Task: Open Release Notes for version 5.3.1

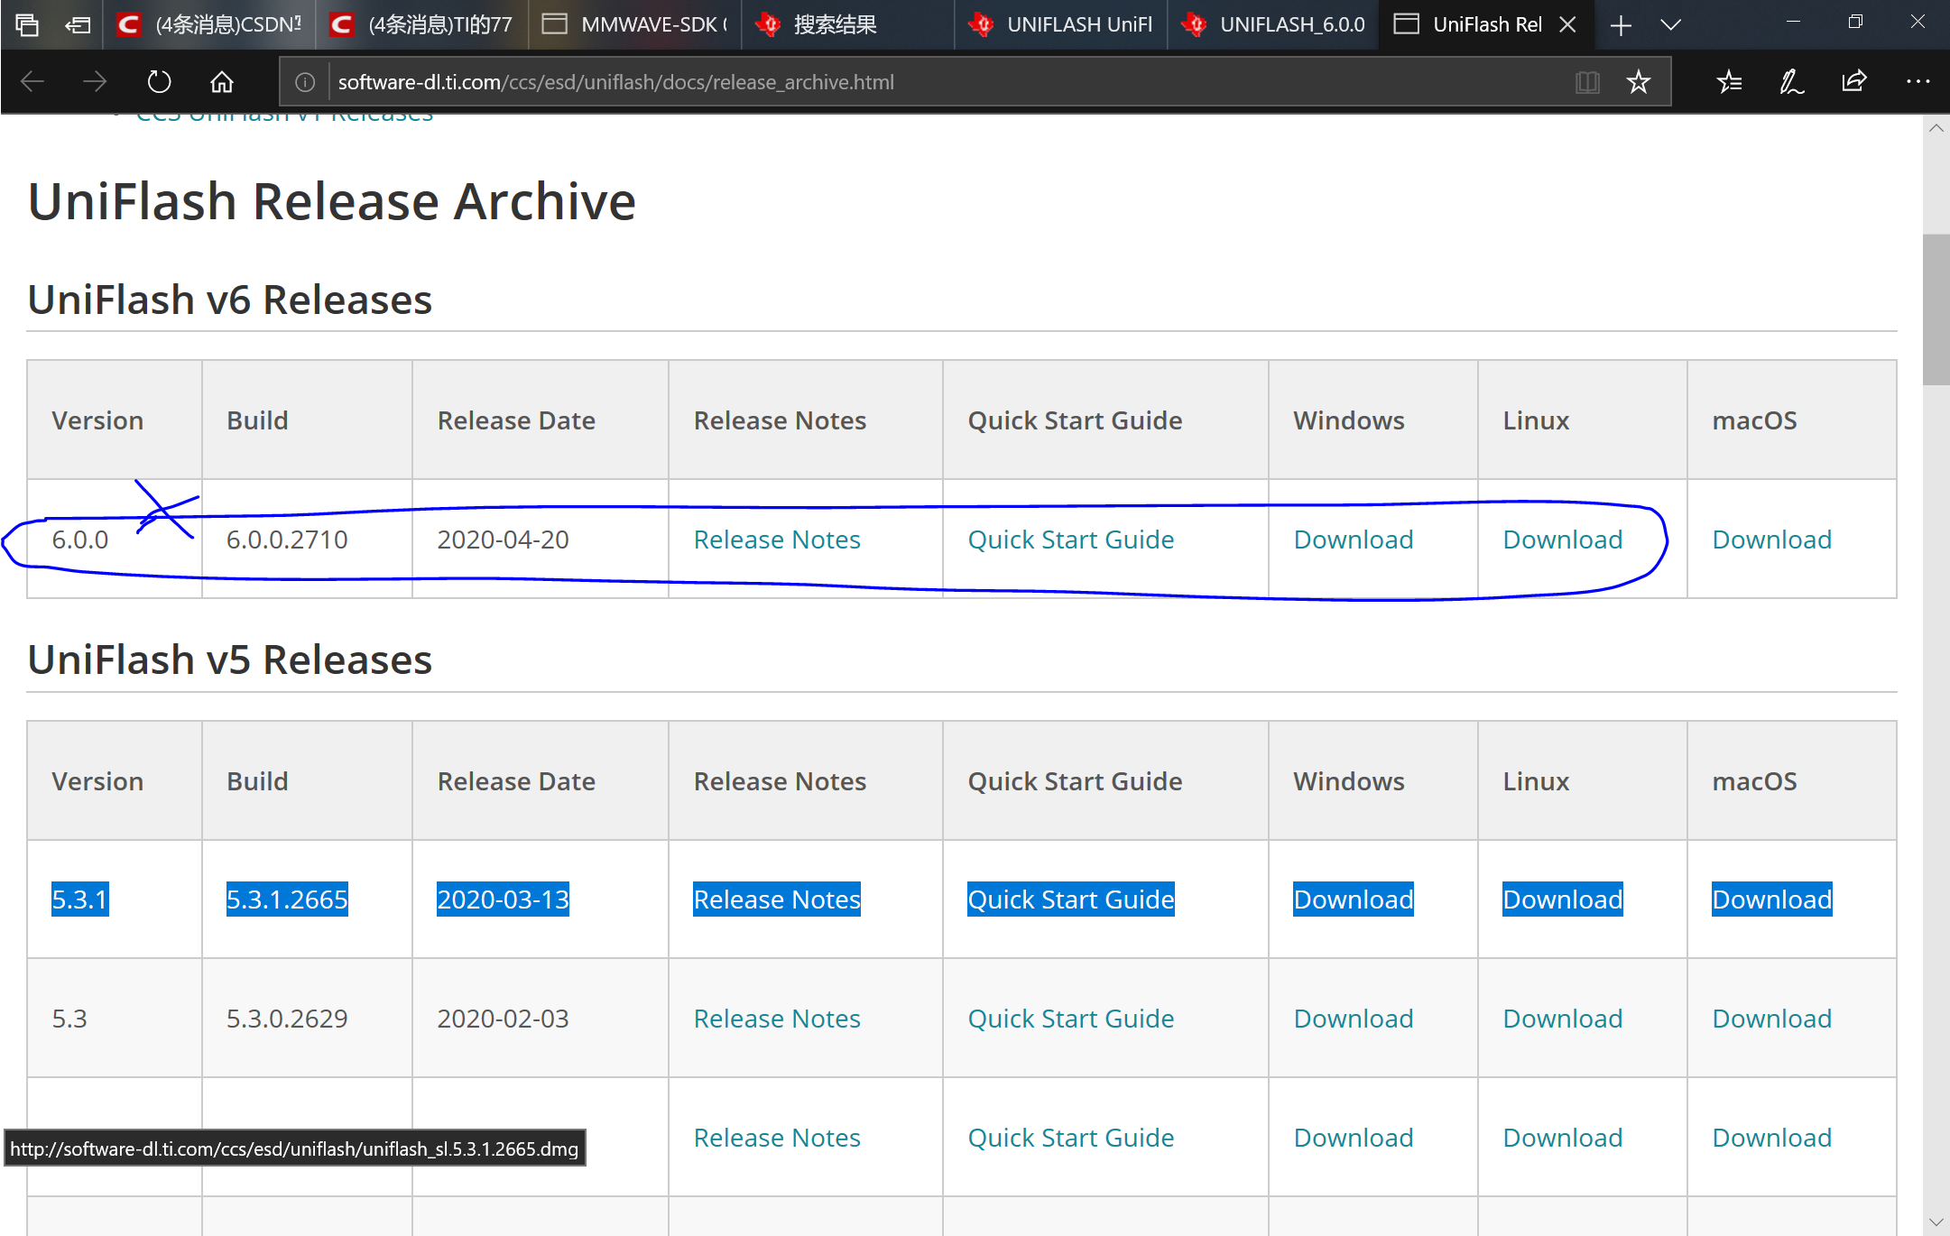Action: pyautogui.click(x=777, y=899)
